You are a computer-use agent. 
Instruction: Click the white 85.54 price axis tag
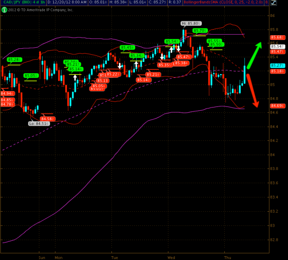point(276,47)
